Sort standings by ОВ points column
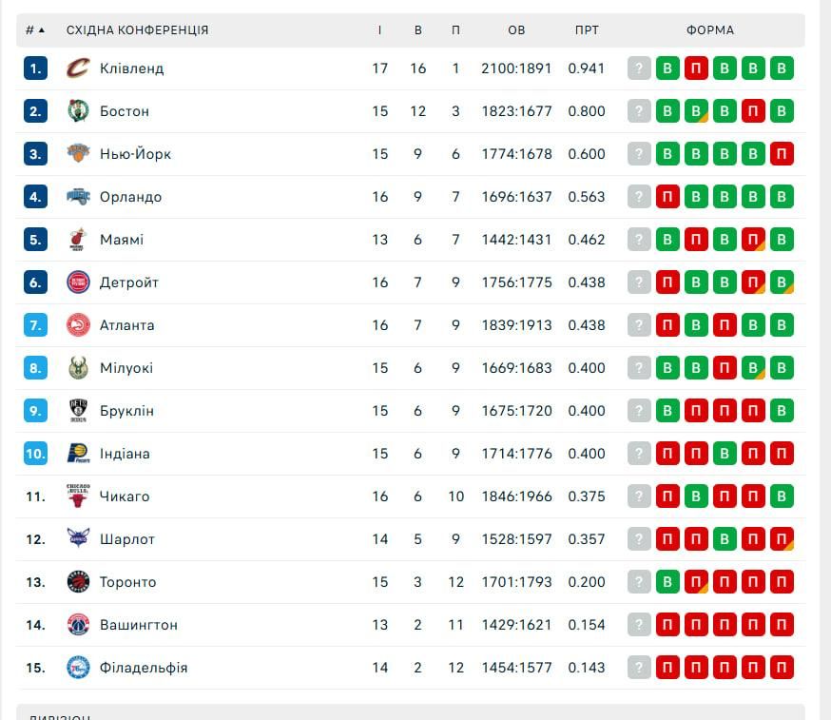The height and width of the screenshot is (720, 831). (516, 30)
